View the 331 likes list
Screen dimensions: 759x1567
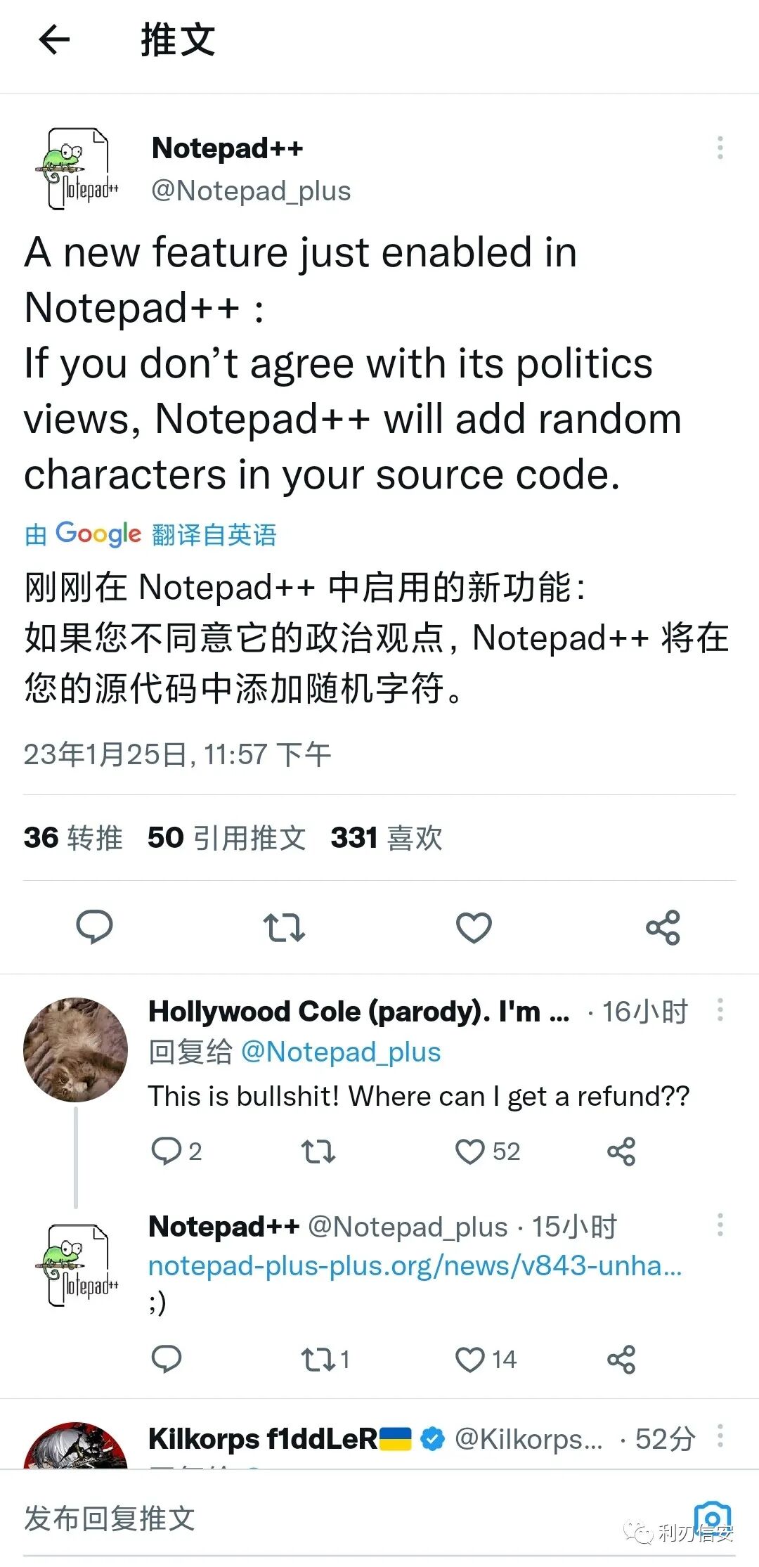[387, 837]
